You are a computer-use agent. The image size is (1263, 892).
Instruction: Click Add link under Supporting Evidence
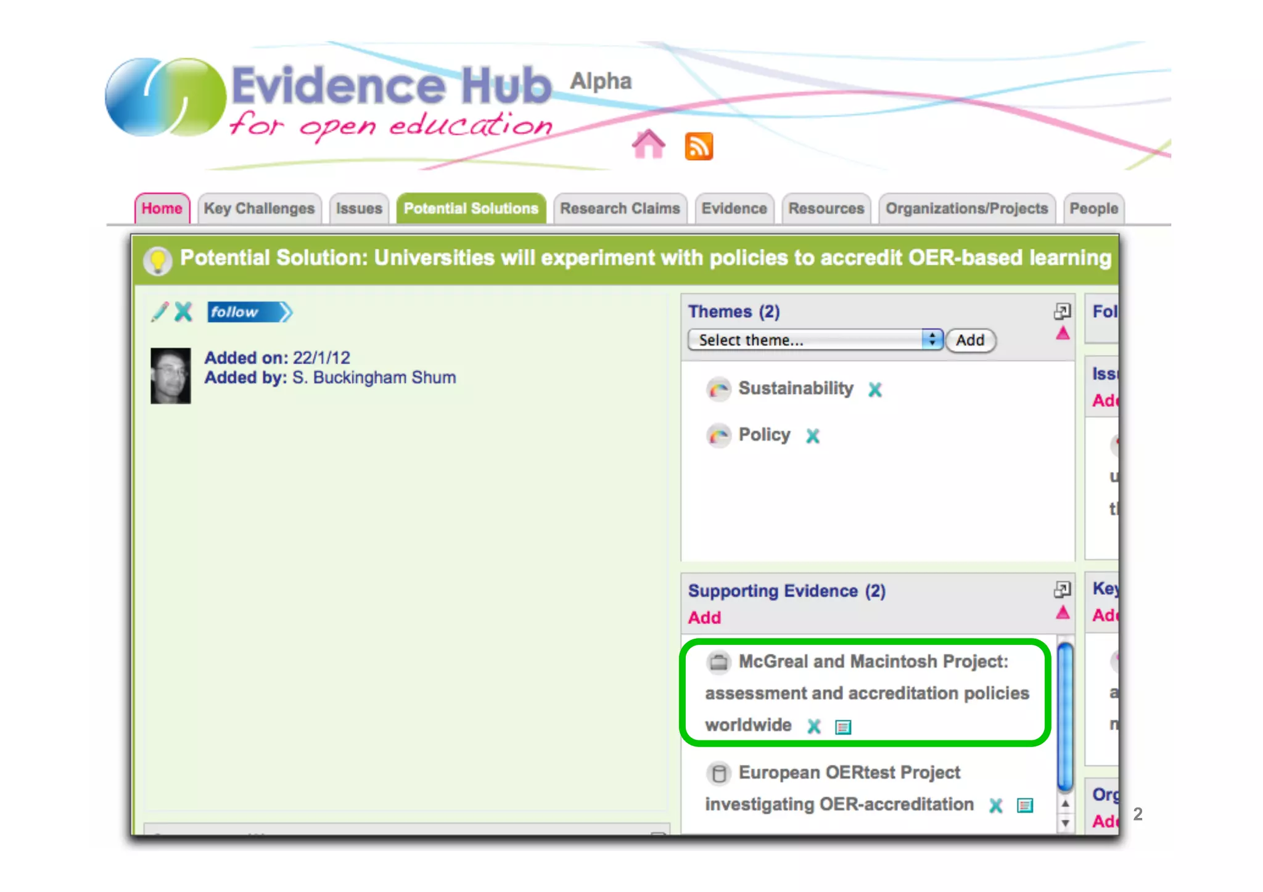coord(704,618)
